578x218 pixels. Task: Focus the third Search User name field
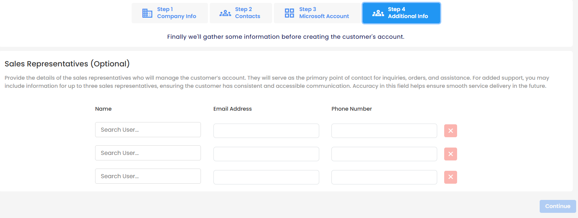point(148,176)
